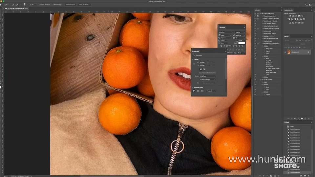Open the Actions panel menu
This screenshot has height=177, width=315.
pos(282,10)
